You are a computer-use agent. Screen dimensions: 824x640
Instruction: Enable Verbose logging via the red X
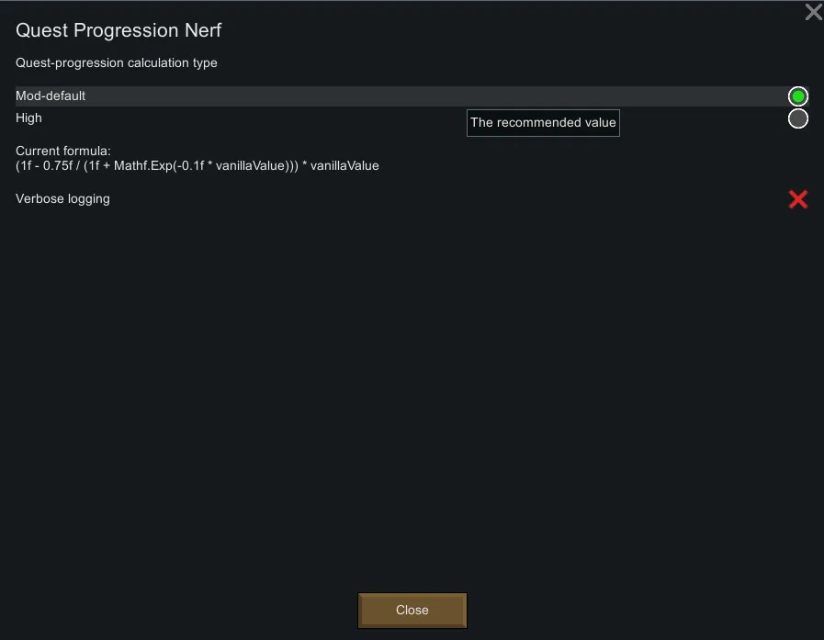tap(797, 199)
